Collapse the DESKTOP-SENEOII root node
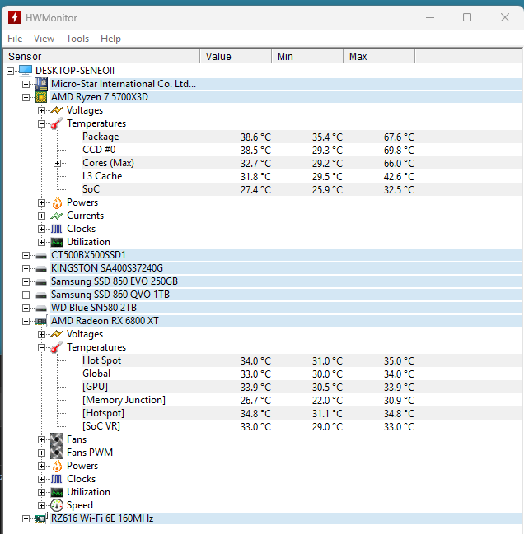 pos(10,71)
